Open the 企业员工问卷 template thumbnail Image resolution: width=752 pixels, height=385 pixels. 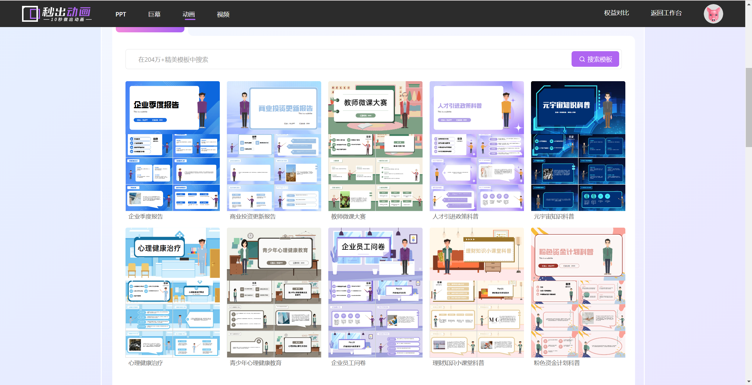tap(375, 292)
